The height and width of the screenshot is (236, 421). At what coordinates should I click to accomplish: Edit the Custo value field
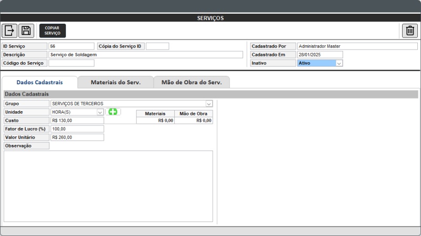click(77, 121)
